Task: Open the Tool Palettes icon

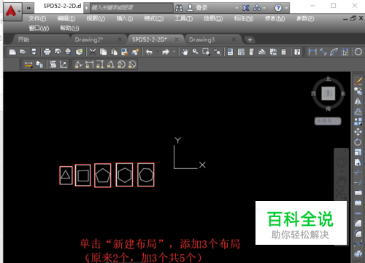Action: pyautogui.click(x=252, y=52)
